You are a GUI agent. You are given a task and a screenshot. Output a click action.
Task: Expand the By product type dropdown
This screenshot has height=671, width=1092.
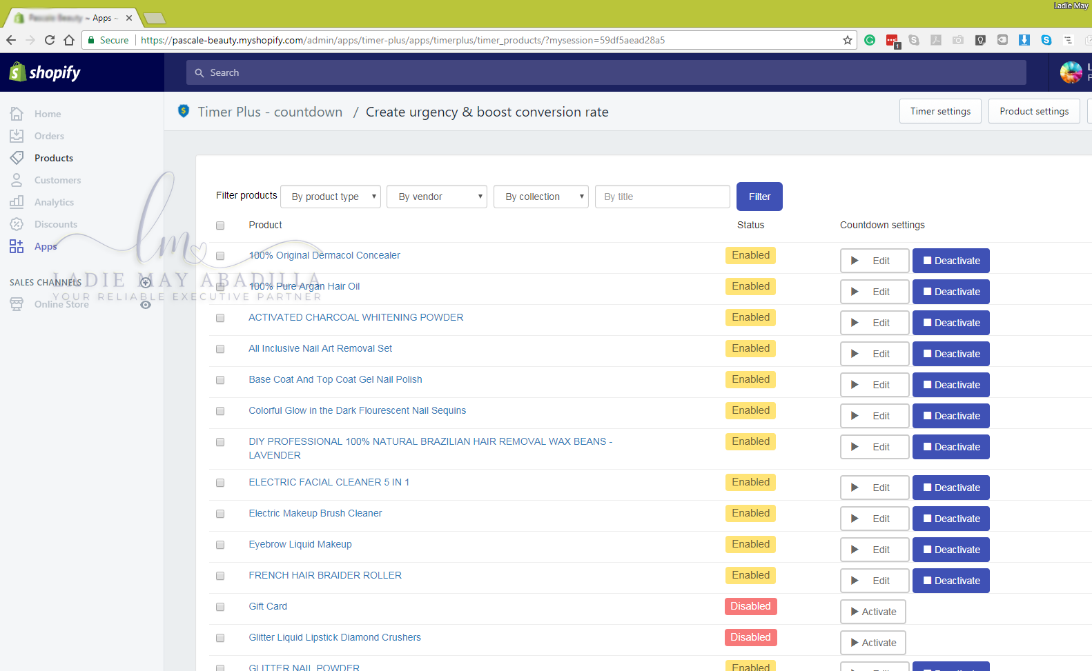(331, 197)
